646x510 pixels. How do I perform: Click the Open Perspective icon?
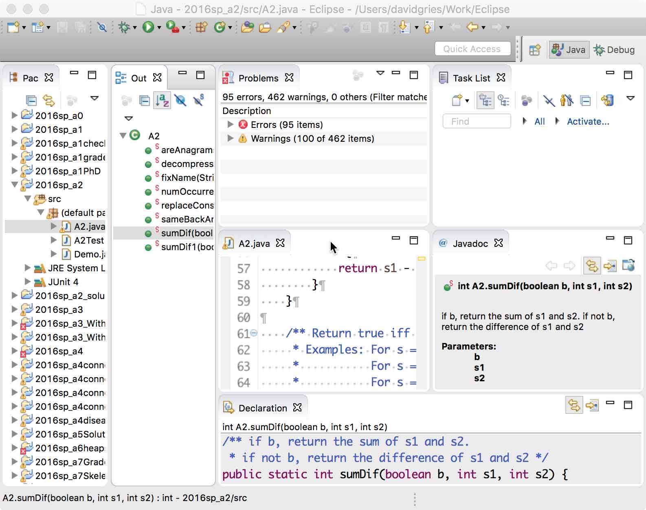534,50
